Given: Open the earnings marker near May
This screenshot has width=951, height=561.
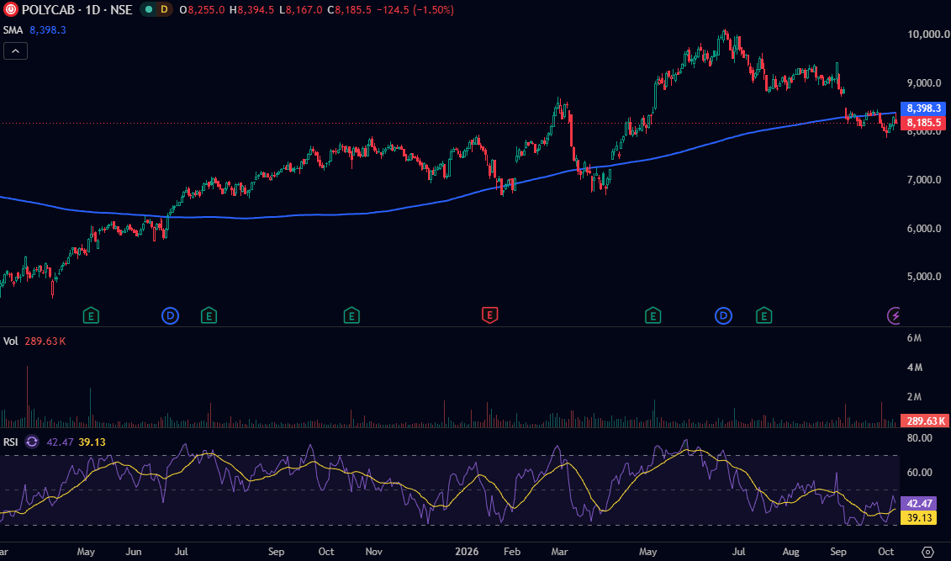Looking at the screenshot, I should tap(90, 315).
